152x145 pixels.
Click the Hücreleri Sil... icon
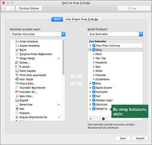(x=17, y=92)
